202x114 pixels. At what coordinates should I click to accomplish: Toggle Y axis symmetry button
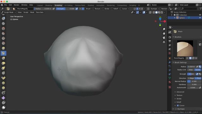coord(140,9)
